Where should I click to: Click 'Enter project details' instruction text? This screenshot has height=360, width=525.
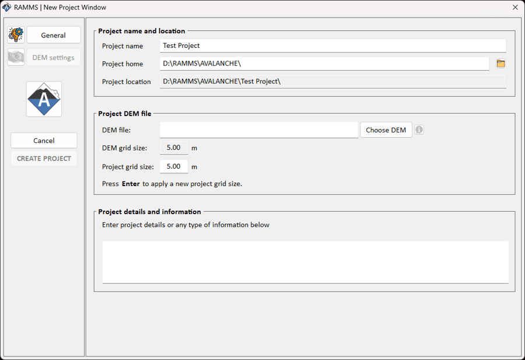186,225
